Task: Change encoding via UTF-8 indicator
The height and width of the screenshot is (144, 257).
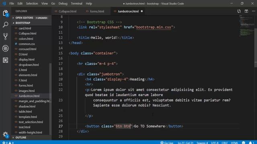Action: [x=215, y=143]
